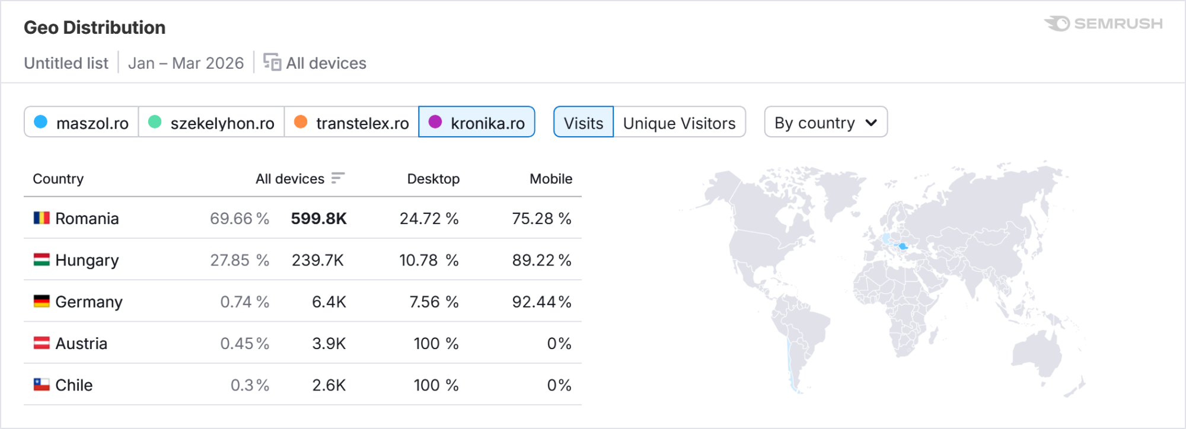Viewport: 1186px width, 429px height.
Task: Click the Austria flag icon
Action: tap(42, 343)
